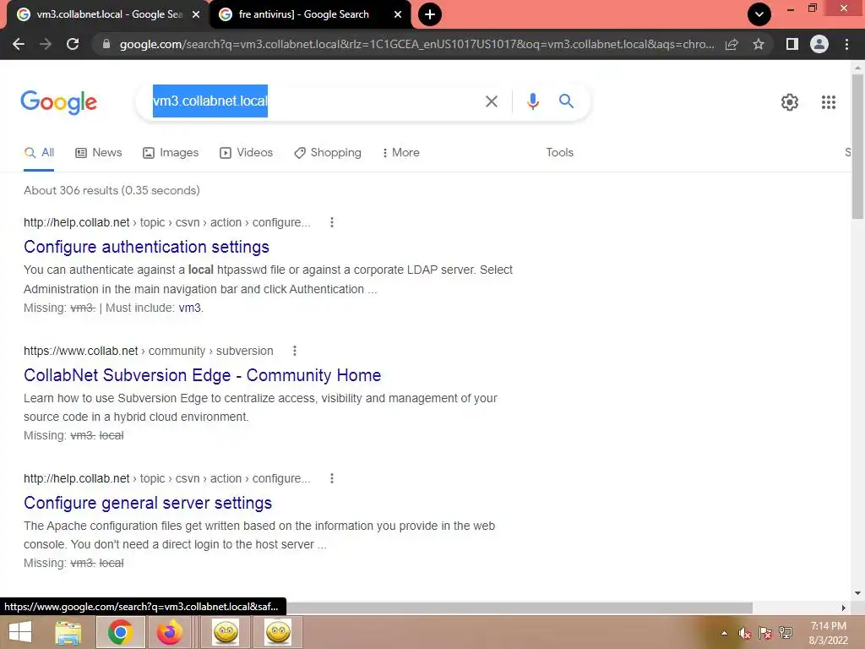Open File Explorer from the taskbar

click(x=68, y=632)
